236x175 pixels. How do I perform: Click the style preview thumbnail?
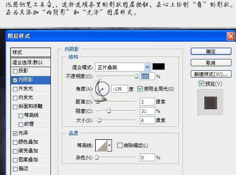click(211, 103)
